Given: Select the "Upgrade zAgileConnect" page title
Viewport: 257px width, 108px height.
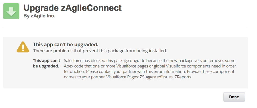Looking at the screenshot, I should click(x=72, y=8).
